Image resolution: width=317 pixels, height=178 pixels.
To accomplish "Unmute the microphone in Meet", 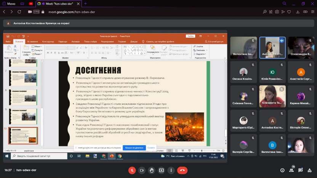I will [132, 170].
